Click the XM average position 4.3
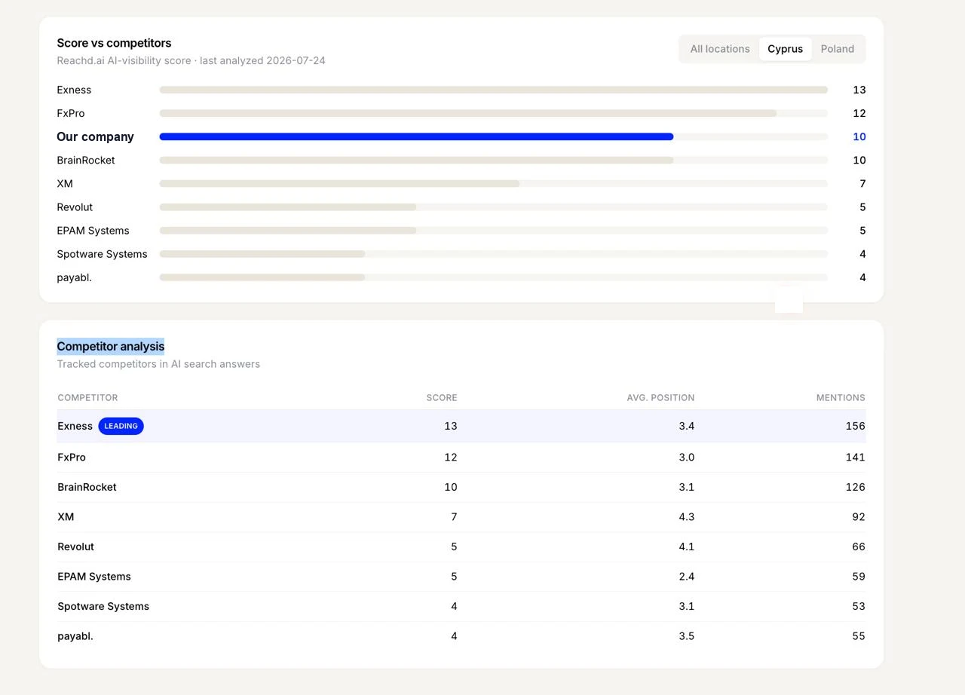Screen dimensions: 965x695 [x=686, y=516]
